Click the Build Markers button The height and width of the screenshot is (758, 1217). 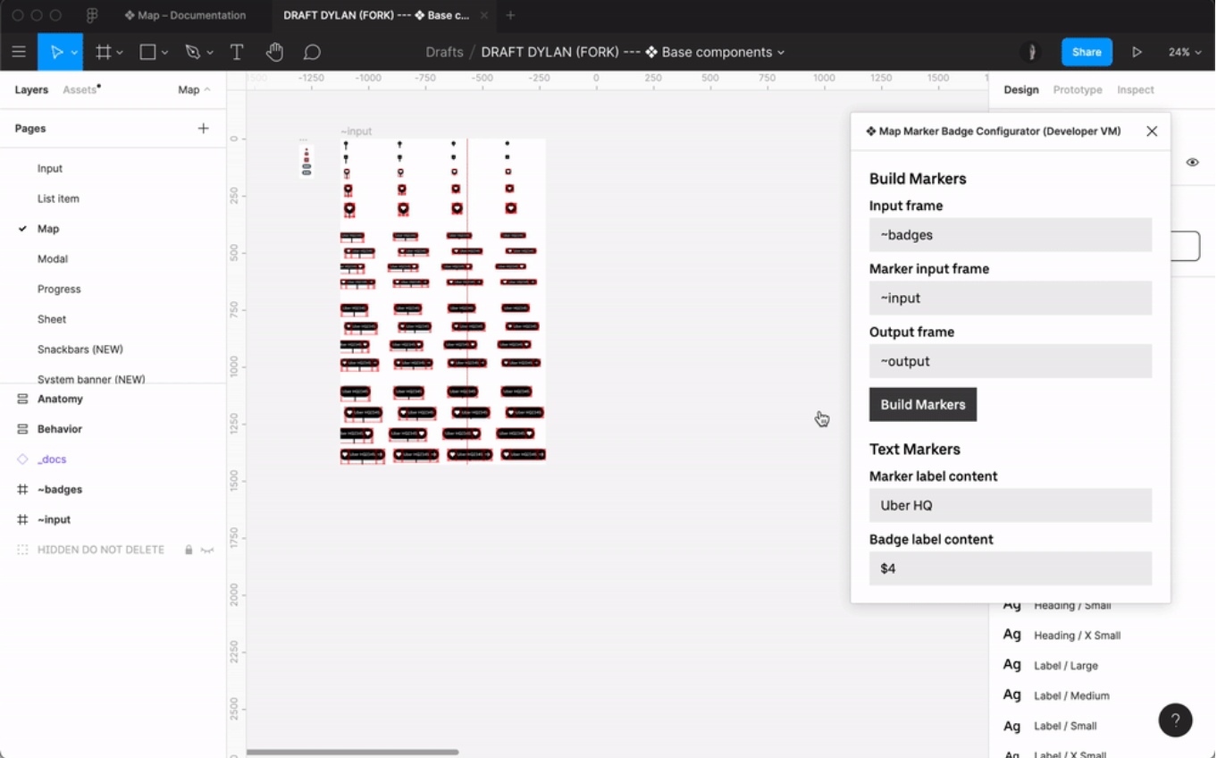(x=922, y=404)
